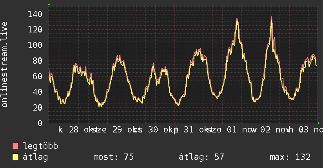Click the átlag legend label beside yellow swatch
The image size is (323, 168).
tap(35, 157)
